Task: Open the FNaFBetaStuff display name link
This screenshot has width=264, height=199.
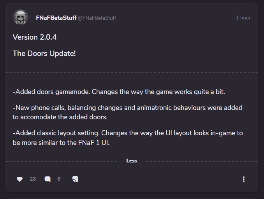Action: pos(56,18)
